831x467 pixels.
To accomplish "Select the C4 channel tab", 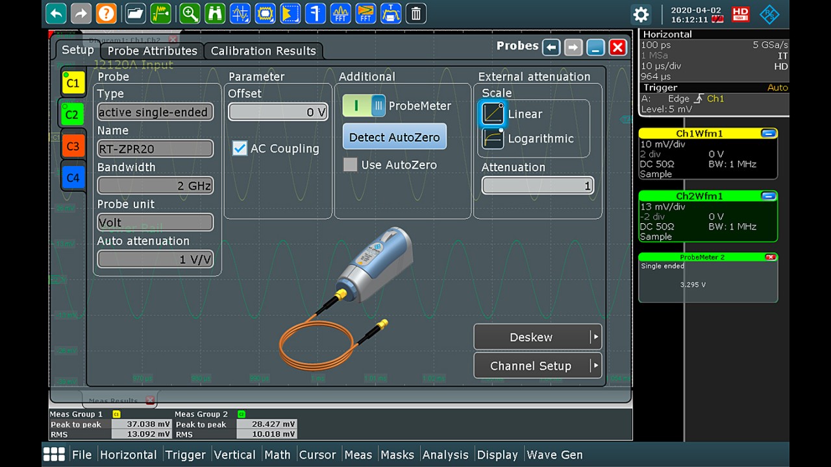I will pyautogui.click(x=73, y=177).
